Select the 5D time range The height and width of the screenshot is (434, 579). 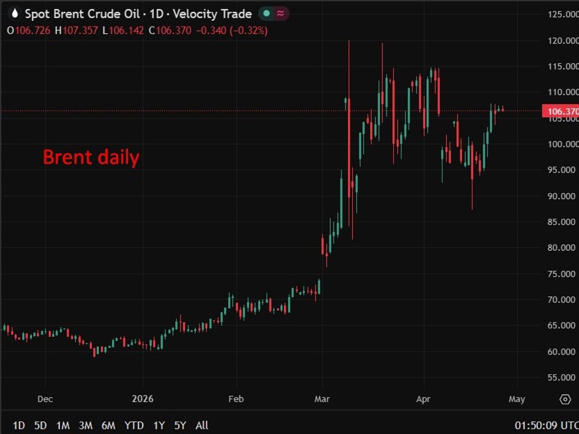coord(40,425)
